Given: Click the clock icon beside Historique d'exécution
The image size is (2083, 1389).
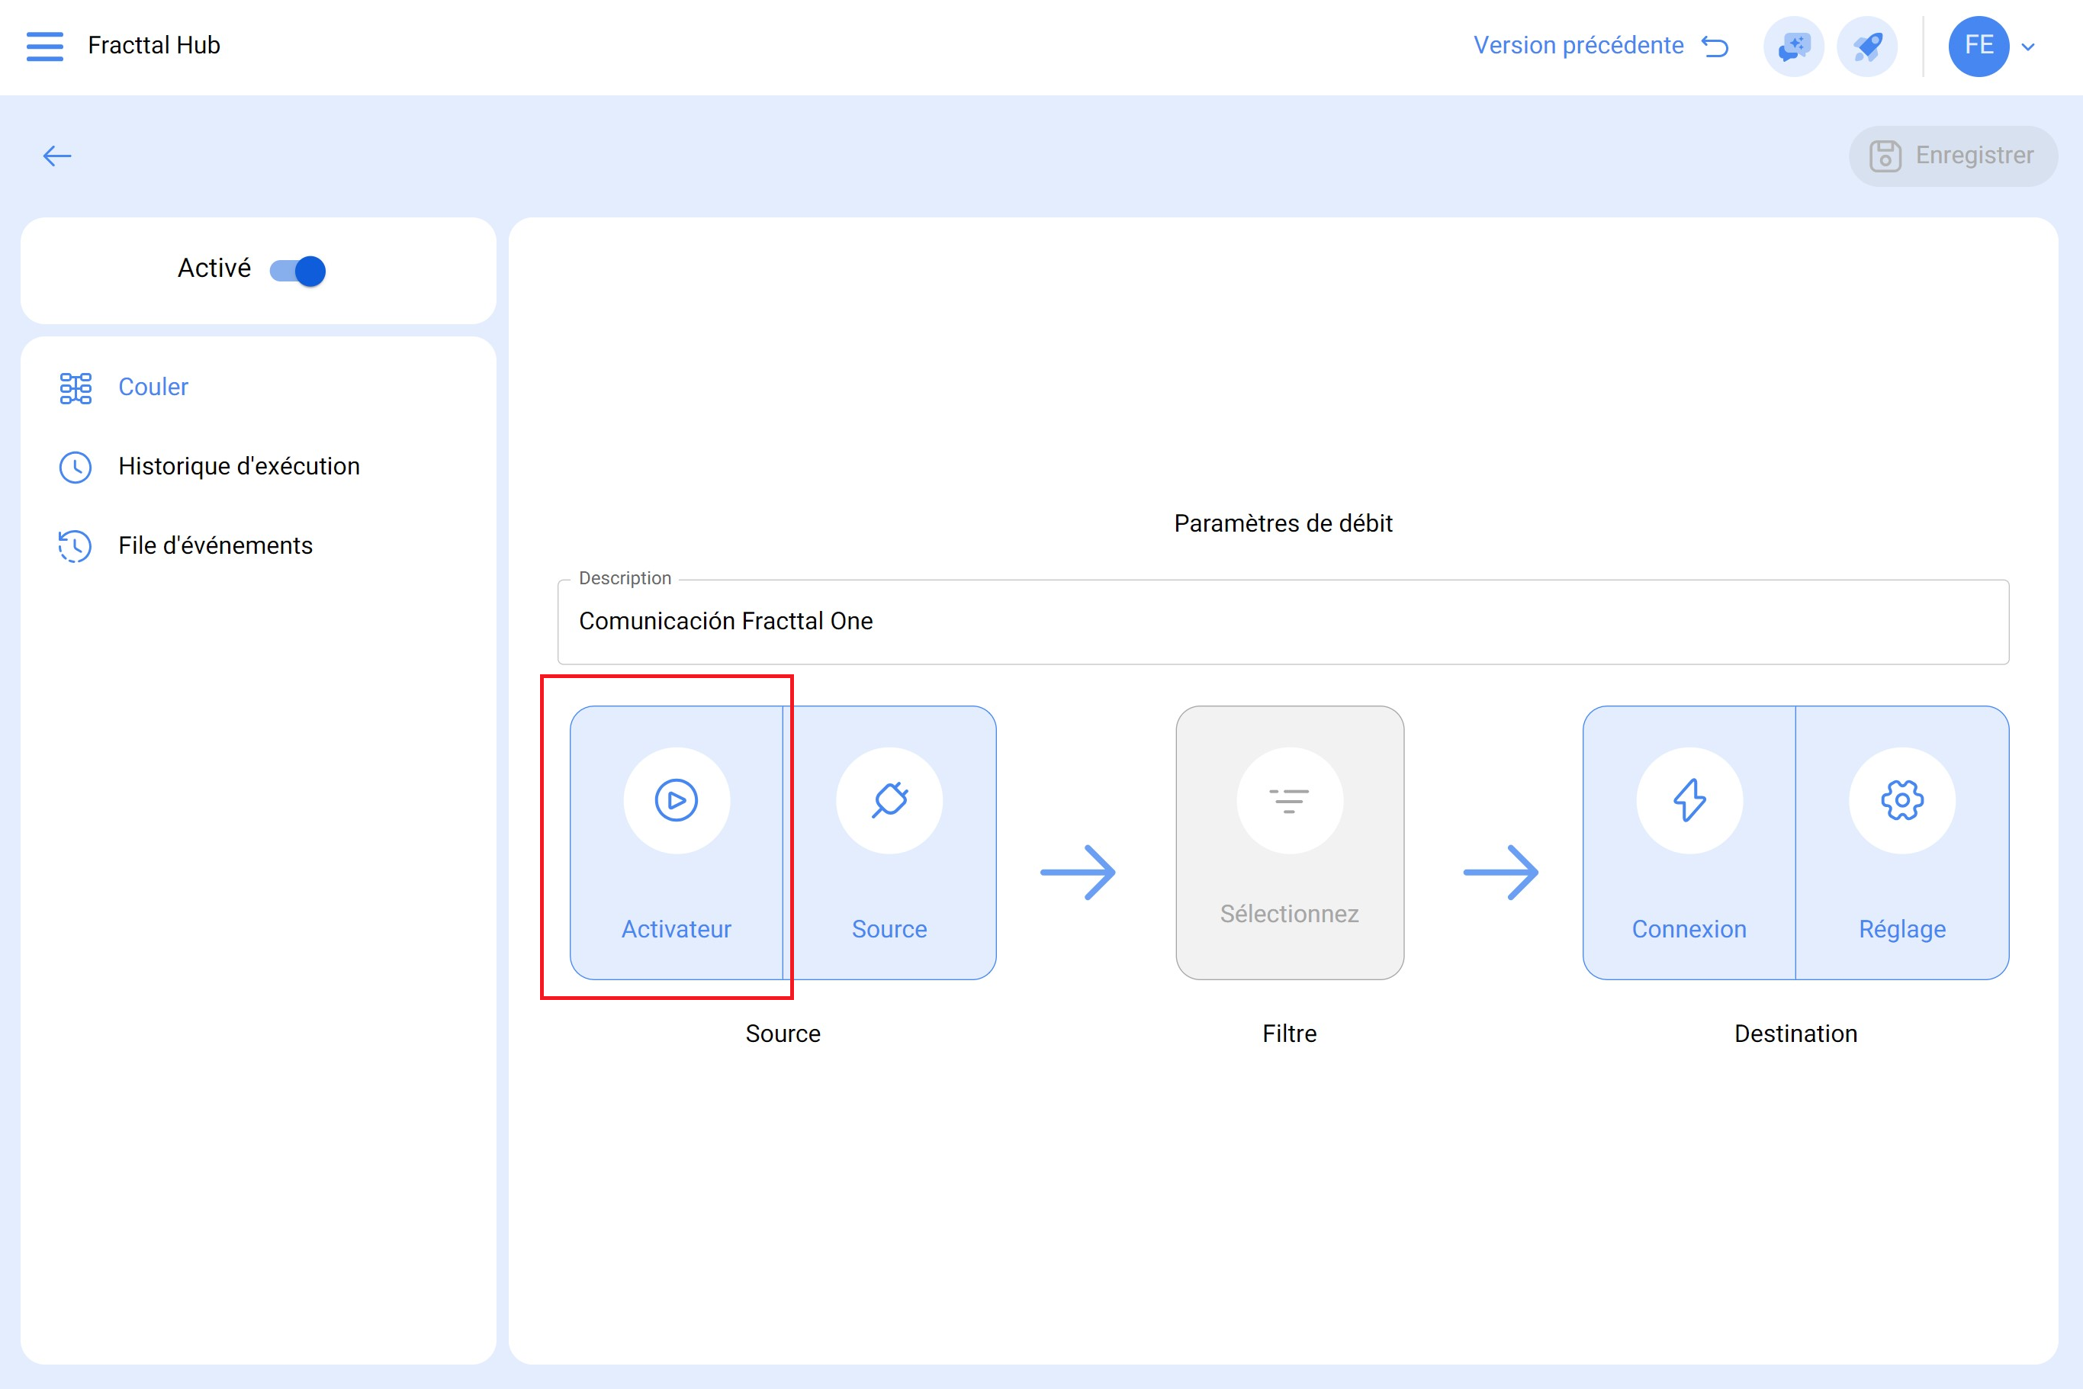Looking at the screenshot, I should pos(76,467).
